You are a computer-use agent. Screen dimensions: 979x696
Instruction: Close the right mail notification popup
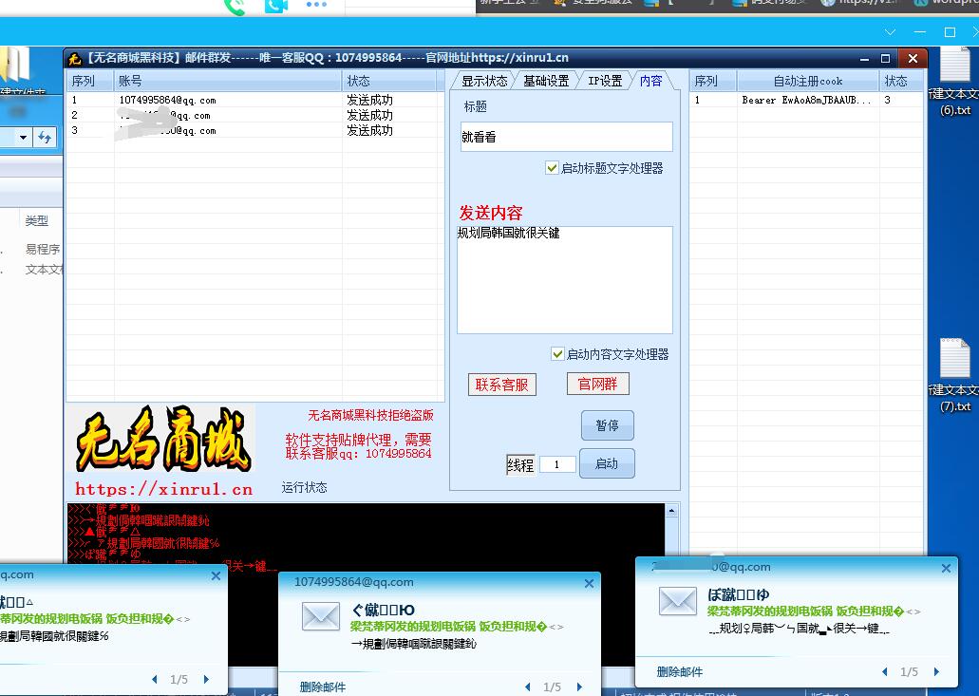946,568
